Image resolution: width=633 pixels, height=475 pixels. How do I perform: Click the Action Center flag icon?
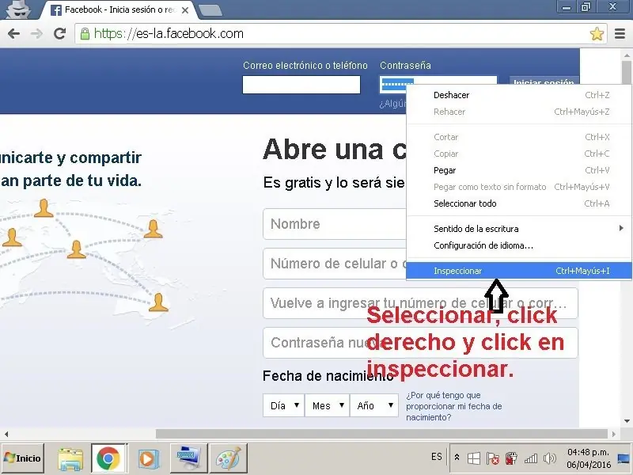click(492, 458)
